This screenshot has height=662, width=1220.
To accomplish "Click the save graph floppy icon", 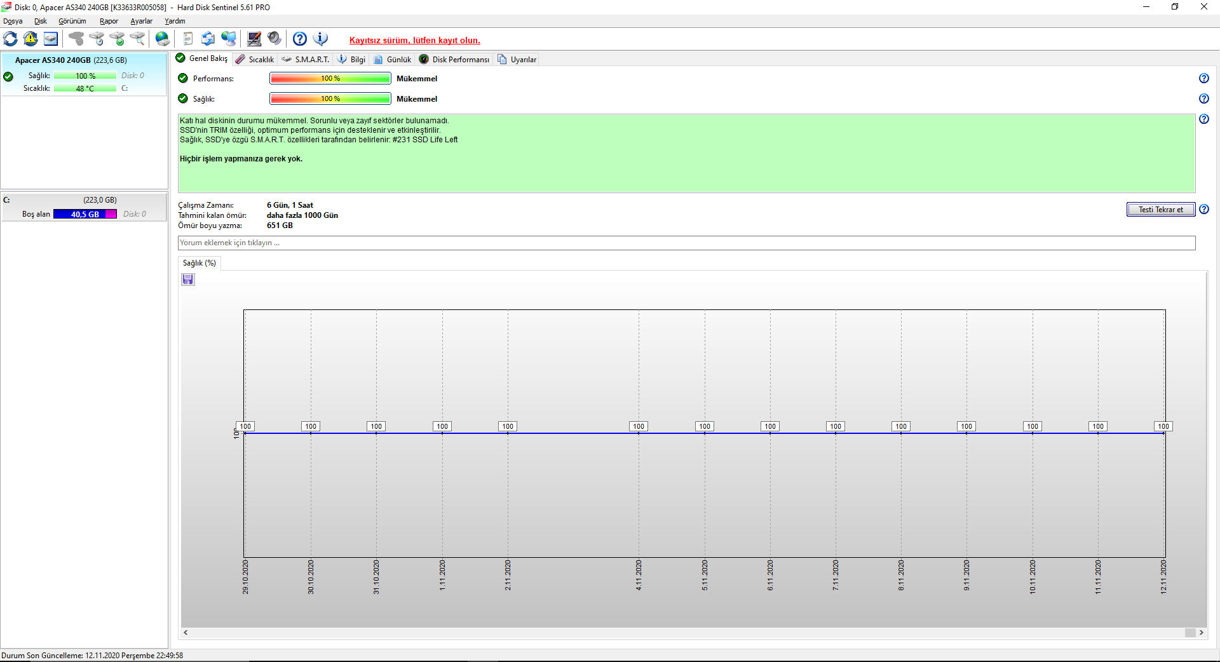I will click(188, 280).
